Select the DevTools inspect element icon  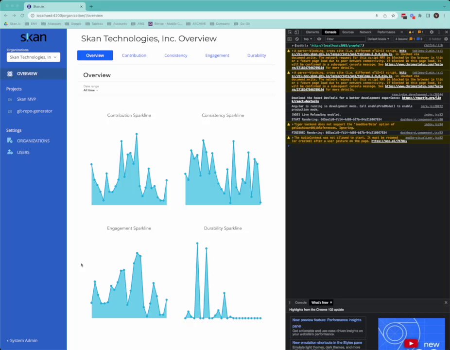tap(290, 32)
